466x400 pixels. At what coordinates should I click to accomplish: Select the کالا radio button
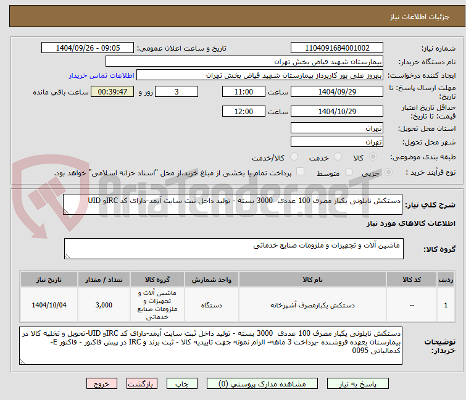(x=373, y=157)
